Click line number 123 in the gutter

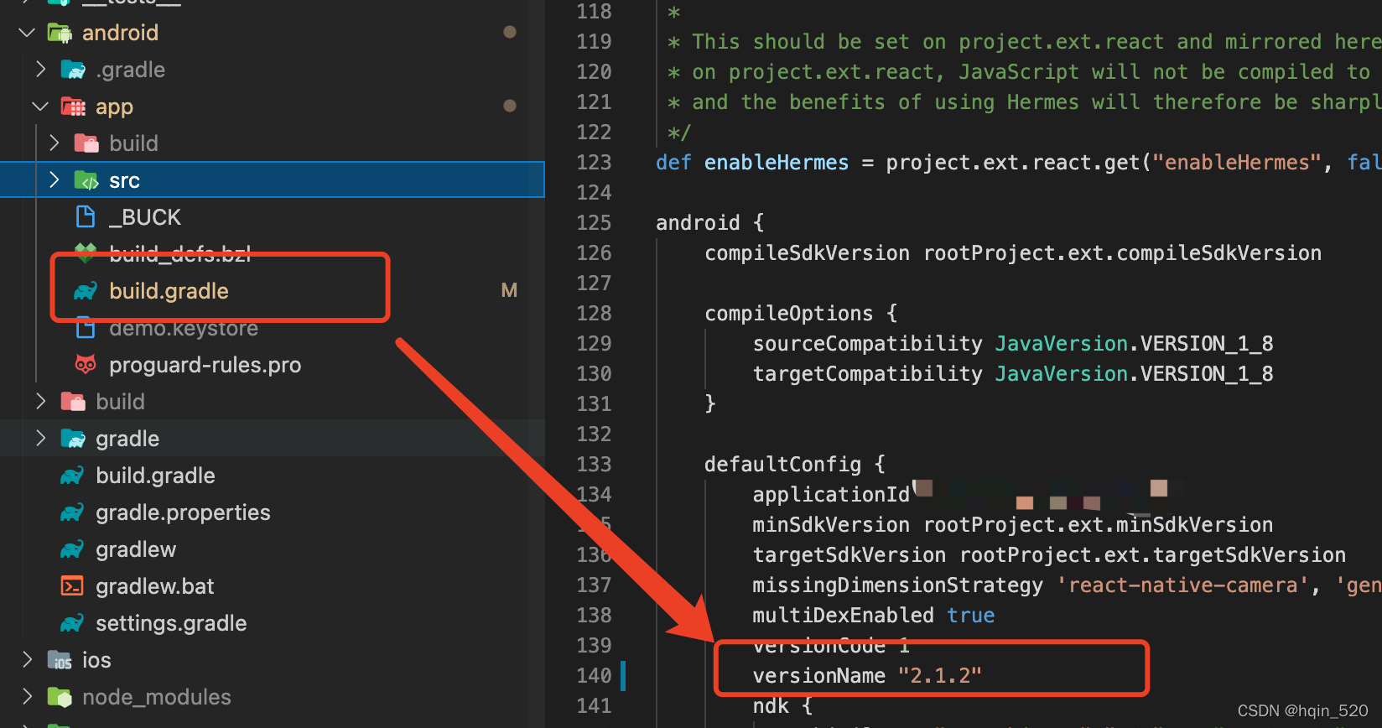(x=594, y=163)
